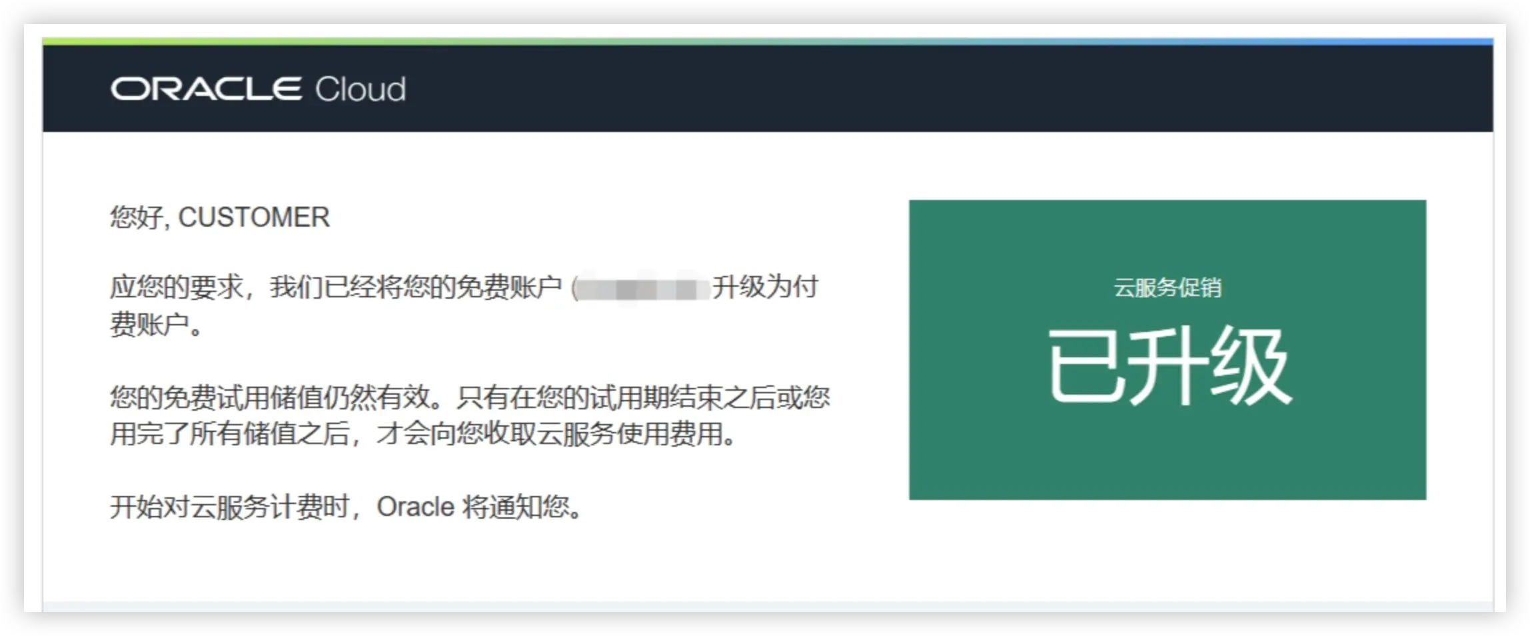Select the greeting 您好, CUSTOMER
The height and width of the screenshot is (636, 1530).
tap(220, 217)
